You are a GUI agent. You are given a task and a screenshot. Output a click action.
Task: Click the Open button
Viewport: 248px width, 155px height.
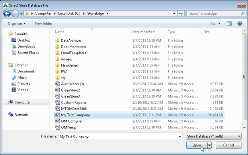197,145
